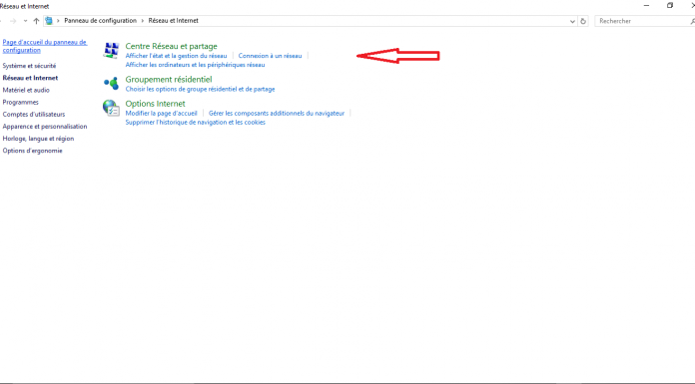Click the chevron before Panneau de configuration

pos(58,21)
